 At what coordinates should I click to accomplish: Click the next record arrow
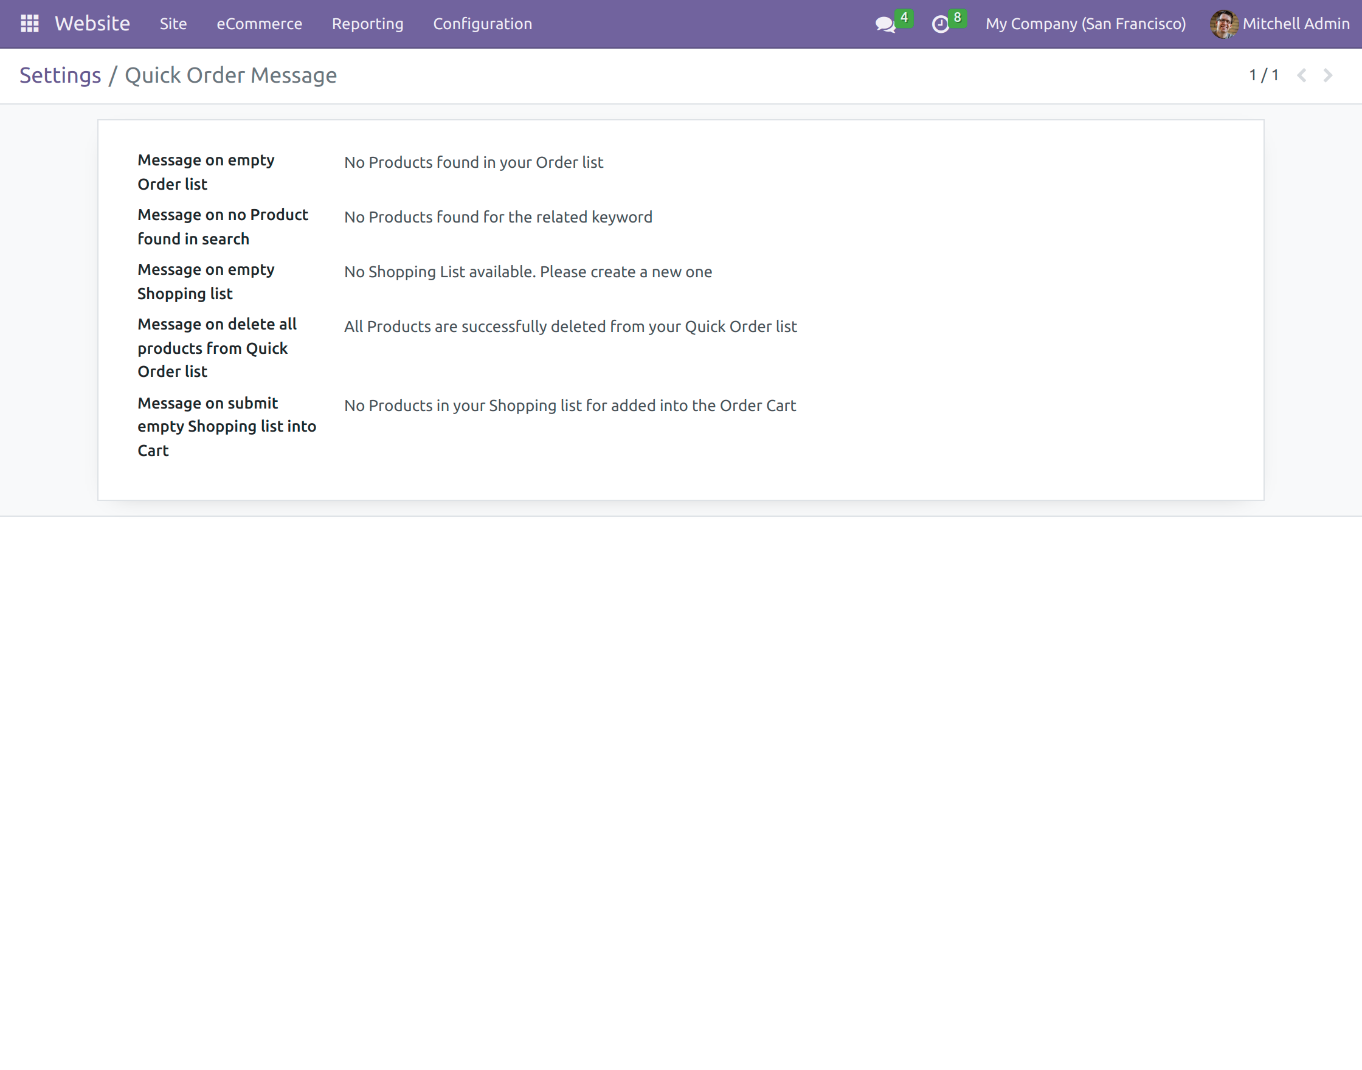pos(1328,75)
